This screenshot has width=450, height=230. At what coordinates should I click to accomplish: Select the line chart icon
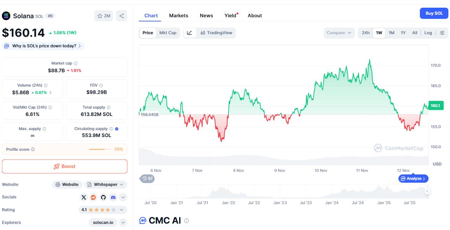[x=189, y=33]
